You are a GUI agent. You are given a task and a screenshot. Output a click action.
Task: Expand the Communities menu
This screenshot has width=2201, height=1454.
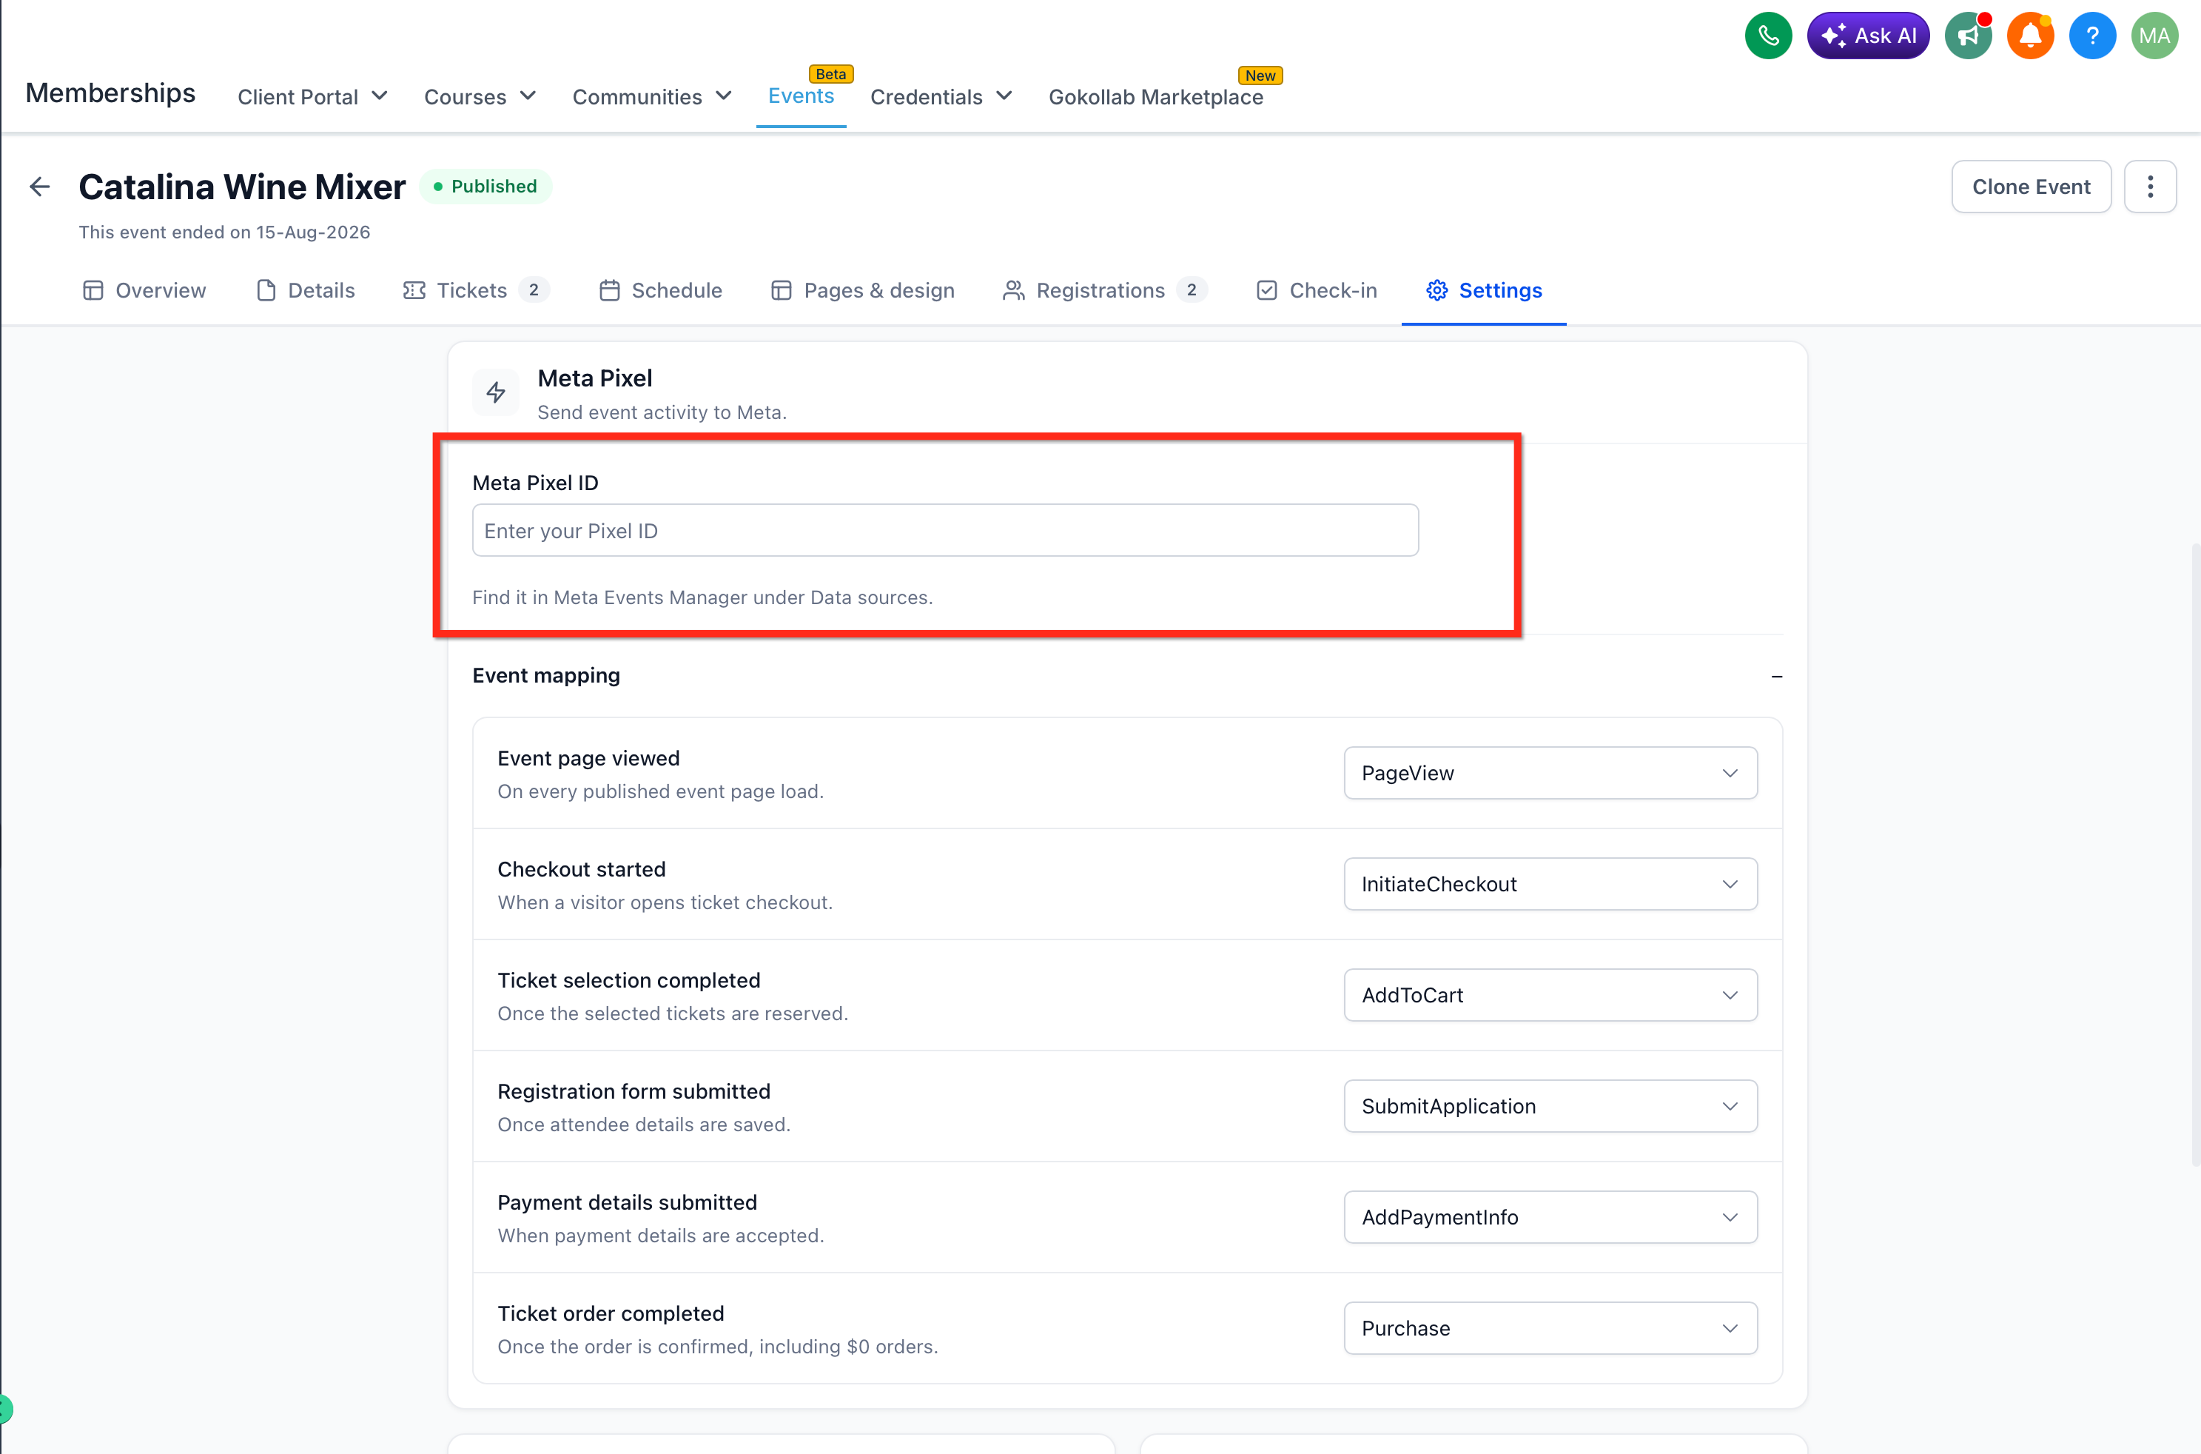pyautogui.click(x=651, y=96)
